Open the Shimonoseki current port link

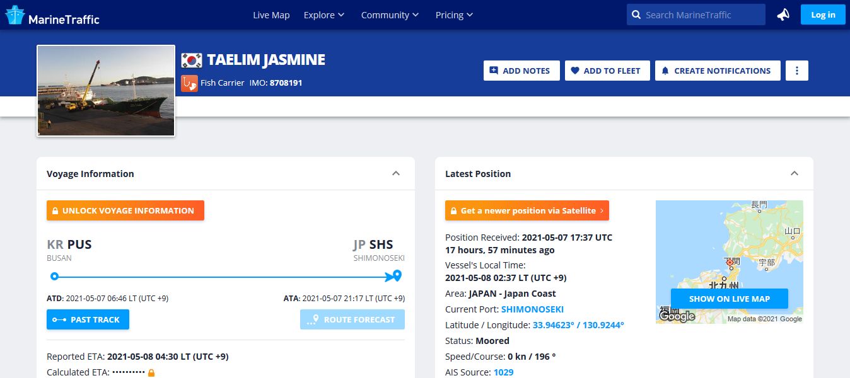click(x=532, y=309)
